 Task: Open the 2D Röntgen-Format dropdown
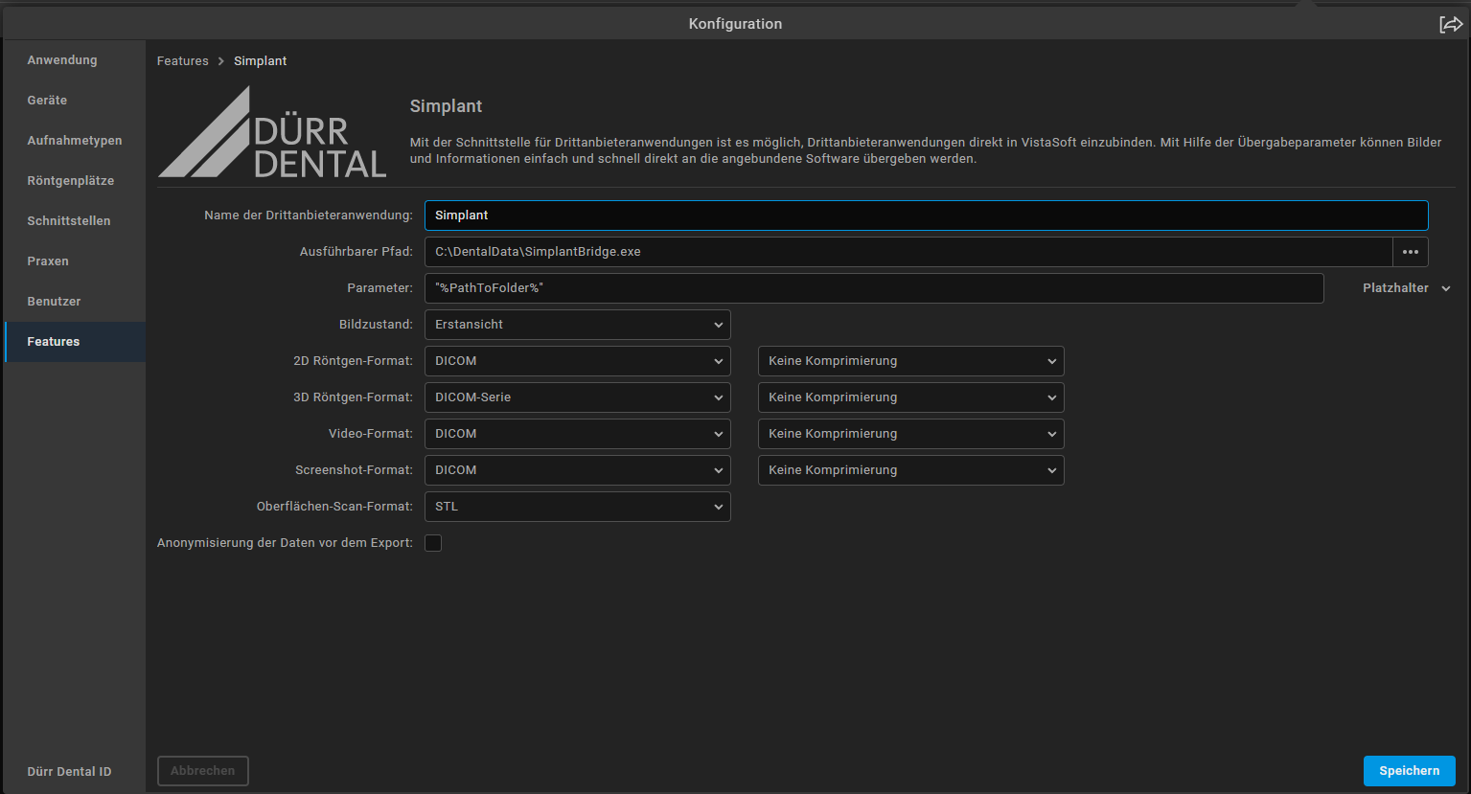point(577,361)
